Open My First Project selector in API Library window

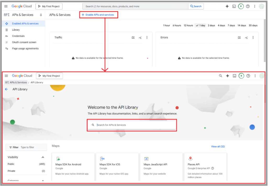49,76
